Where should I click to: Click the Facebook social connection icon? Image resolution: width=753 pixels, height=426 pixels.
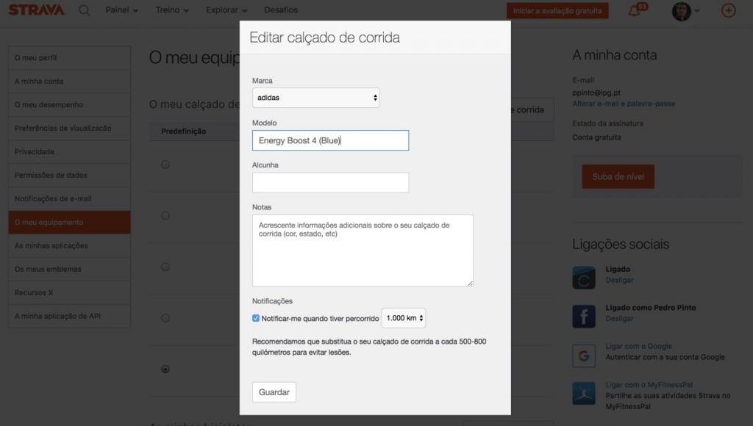point(584,317)
